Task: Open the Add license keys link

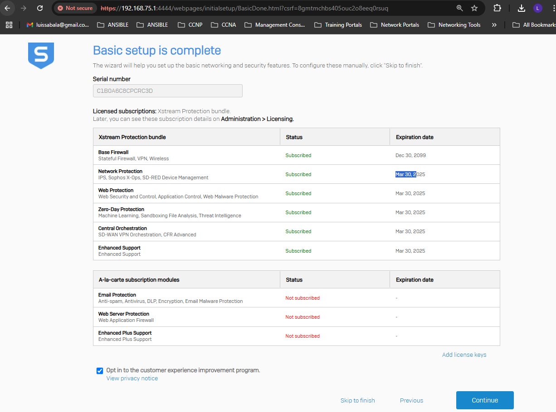Action: [464, 355]
